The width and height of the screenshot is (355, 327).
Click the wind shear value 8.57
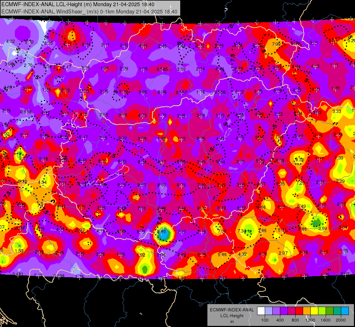[142, 185]
